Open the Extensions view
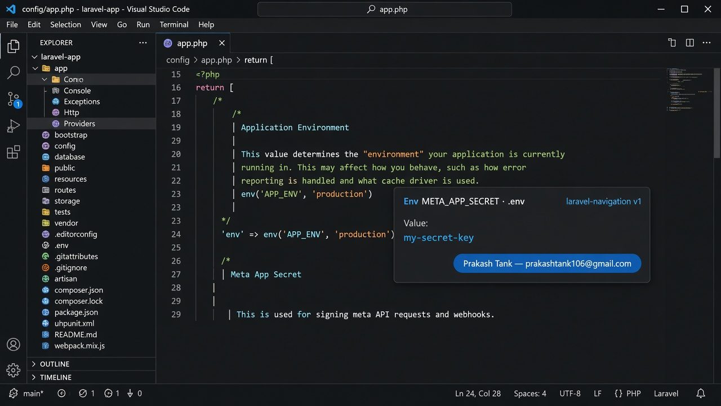The width and height of the screenshot is (721, 406). tap(14, 152)
